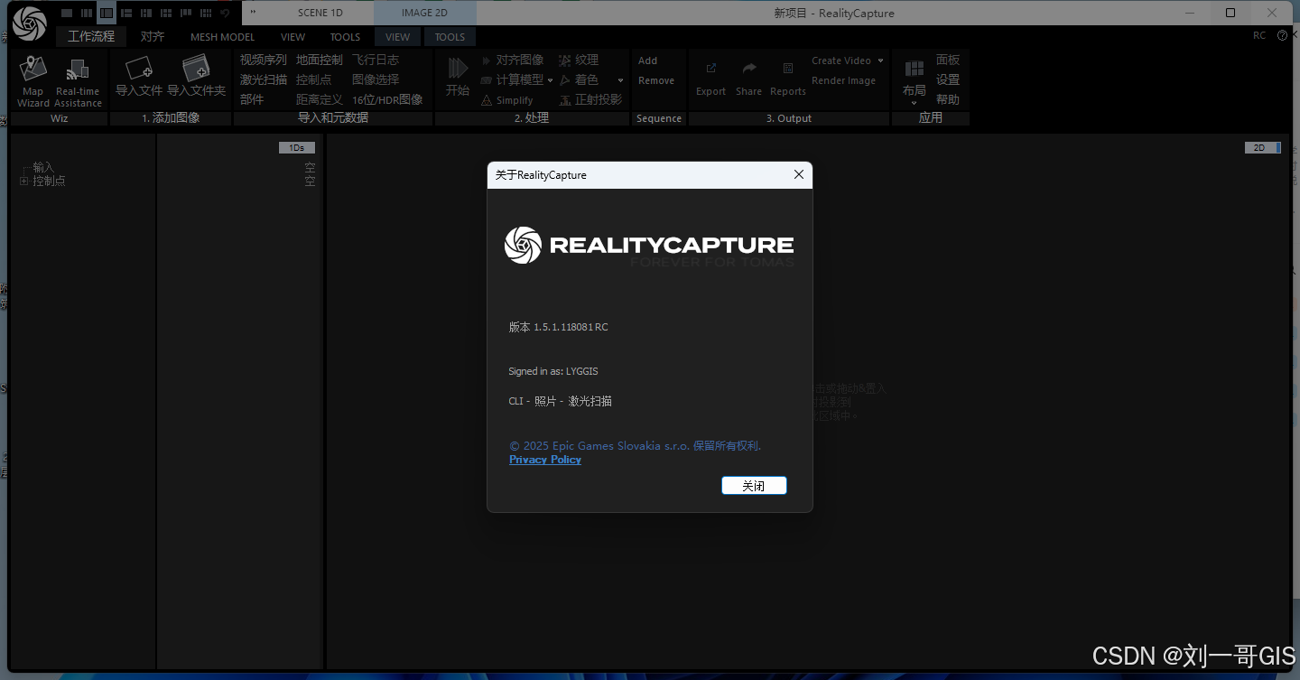Click the 纹理 texture command

pyautogui.click(x=579, y=60)
